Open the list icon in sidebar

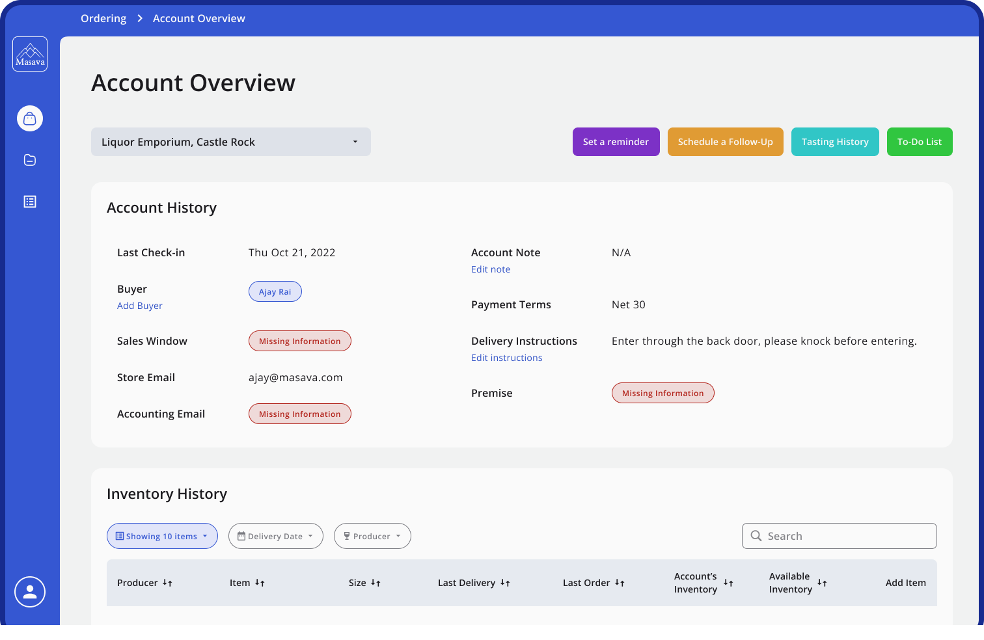click(30, 202)
